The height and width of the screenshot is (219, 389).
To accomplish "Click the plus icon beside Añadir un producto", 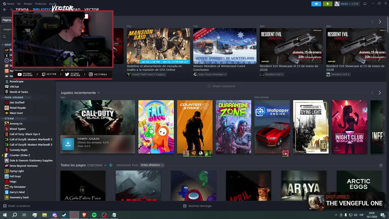I will tap(5, 206).
